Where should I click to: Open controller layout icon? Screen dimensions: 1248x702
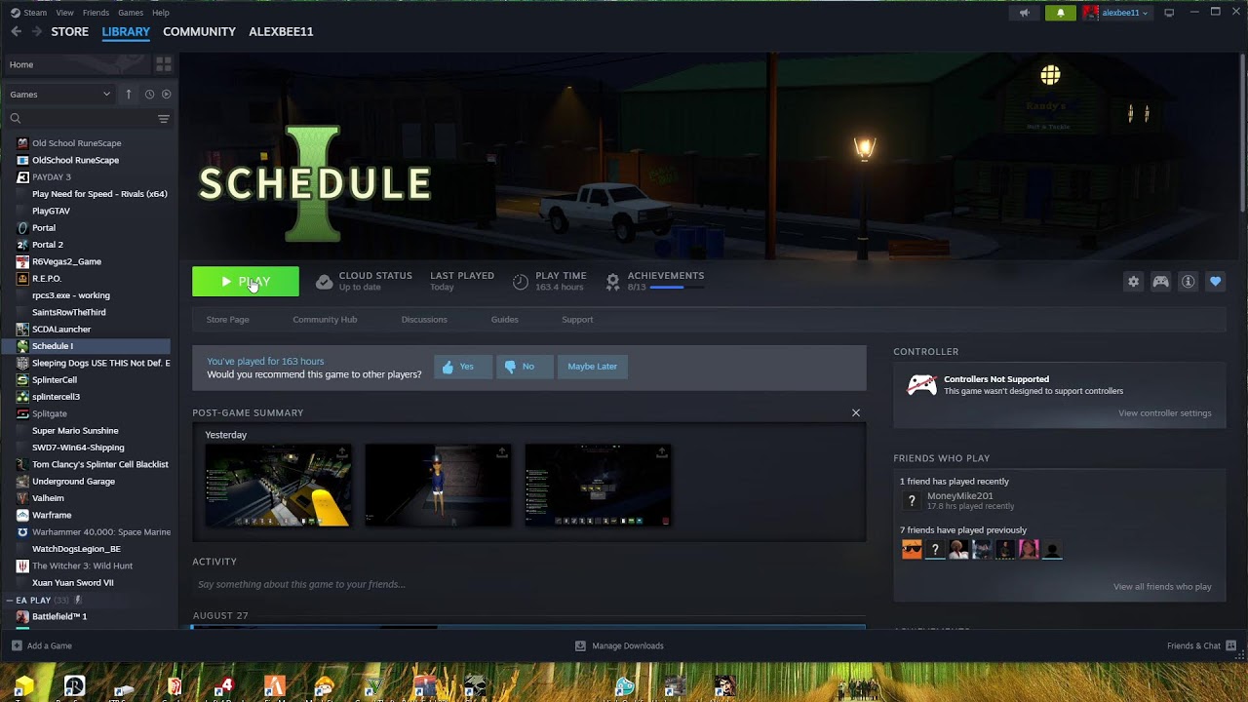tap(1160, 281)
